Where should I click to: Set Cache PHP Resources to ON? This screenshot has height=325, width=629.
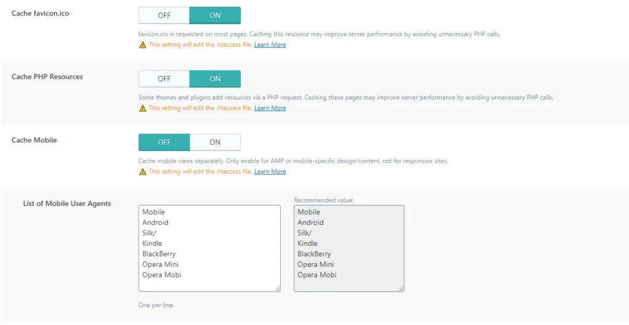coord(215,79)
